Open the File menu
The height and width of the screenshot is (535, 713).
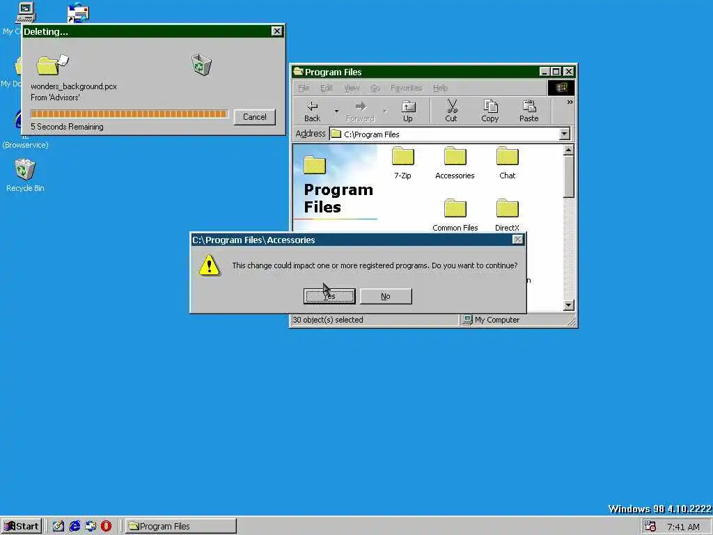pyautogui.click(x=304, y=88)
